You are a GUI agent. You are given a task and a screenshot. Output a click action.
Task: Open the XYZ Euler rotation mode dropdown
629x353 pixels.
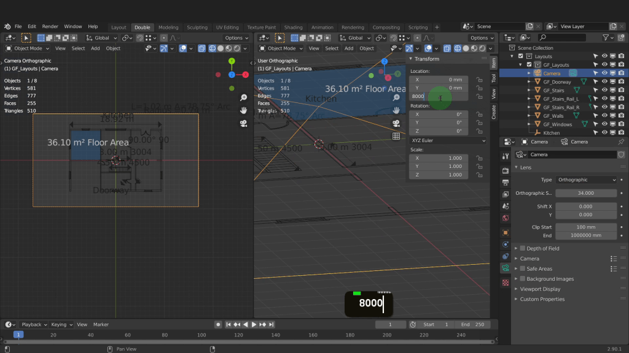click(448, 140)
